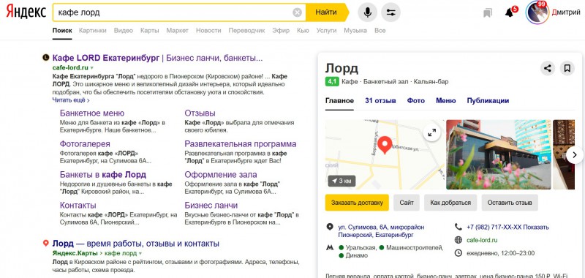The height and width of the screenshot is (278, 585).
Task: Show all services via Все
Action: (x=380, y=31)
